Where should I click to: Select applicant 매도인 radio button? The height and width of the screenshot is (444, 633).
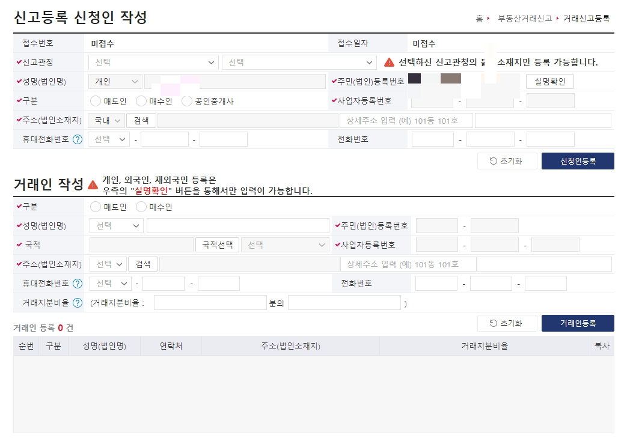pyautogui.click(x=95, y=101)
